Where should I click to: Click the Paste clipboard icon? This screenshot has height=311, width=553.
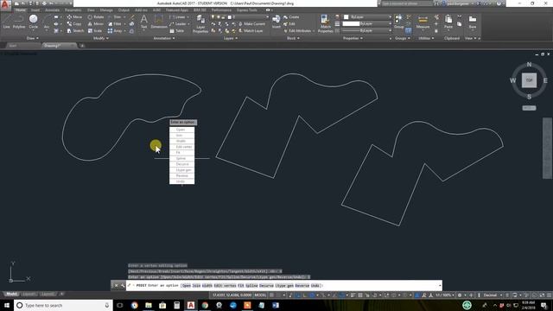point(448,21)
